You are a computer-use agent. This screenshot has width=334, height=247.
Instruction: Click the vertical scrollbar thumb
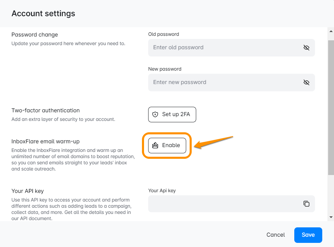pyautogui.click(x=331, y=107)
